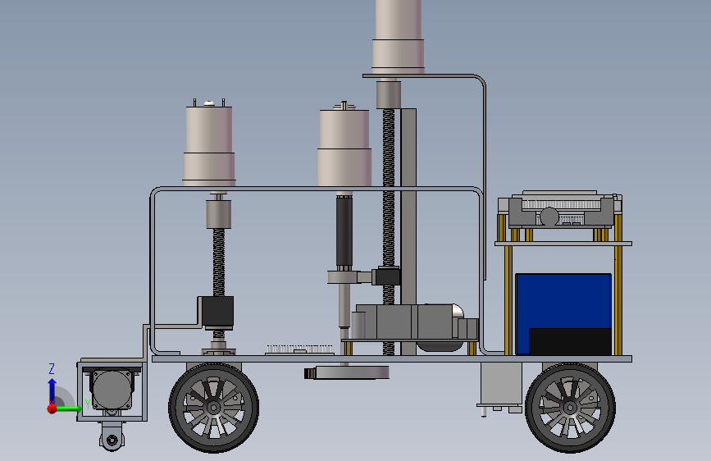Select the right spoked wheel of the cart
The height and width of the screenshot is (461, 711).
click(570, 408)
